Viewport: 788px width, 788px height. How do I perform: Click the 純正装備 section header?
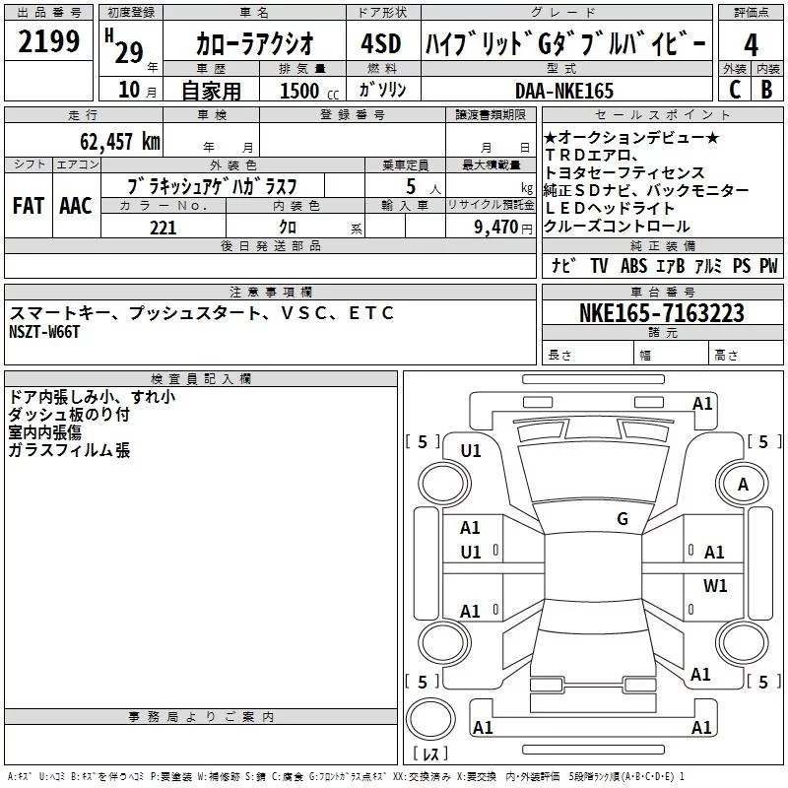662,245
